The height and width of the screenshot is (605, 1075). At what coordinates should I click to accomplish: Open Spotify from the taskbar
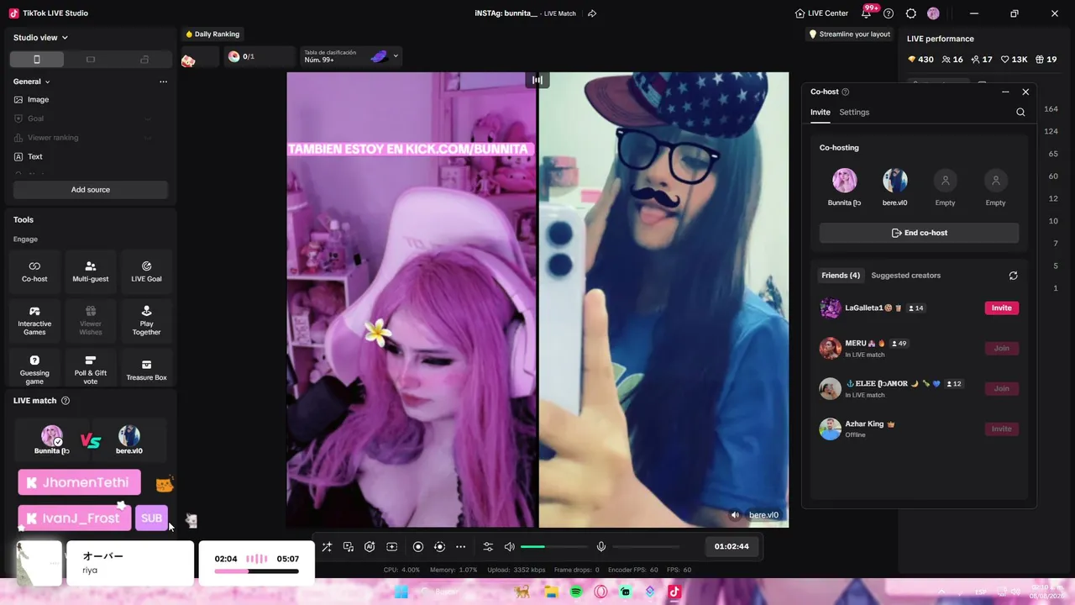[576, 592]
